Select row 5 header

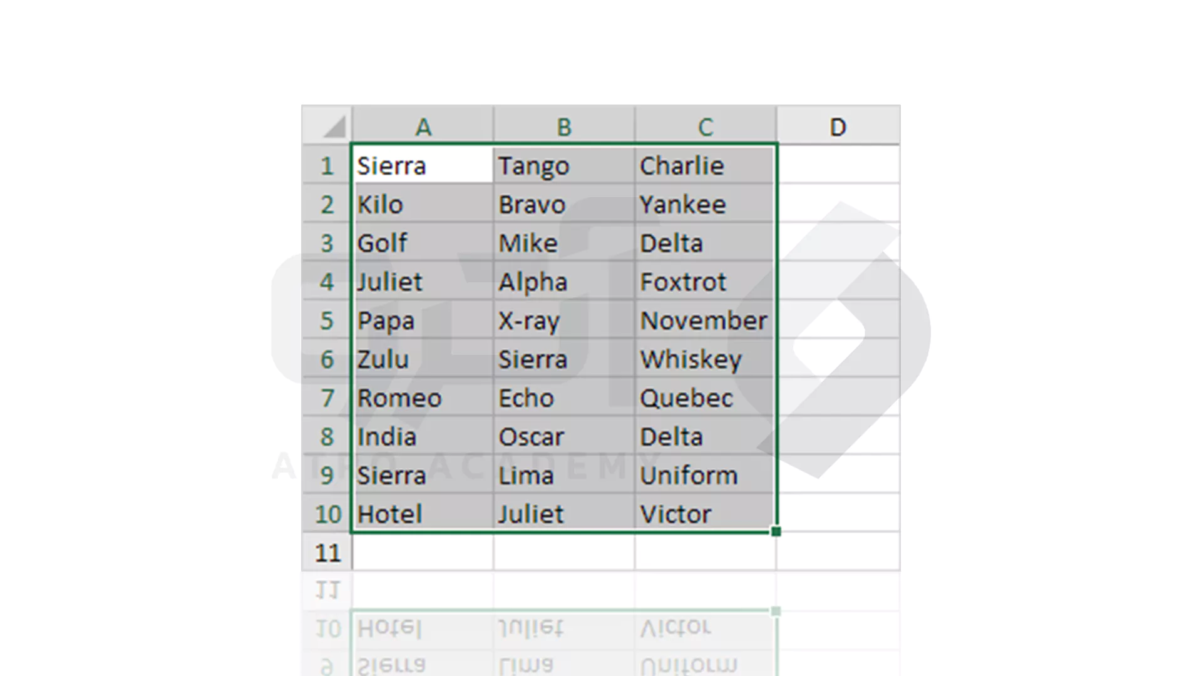click(x=327, y=320)
